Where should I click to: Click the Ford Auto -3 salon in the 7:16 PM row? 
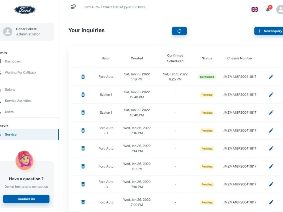pos(106,130)
